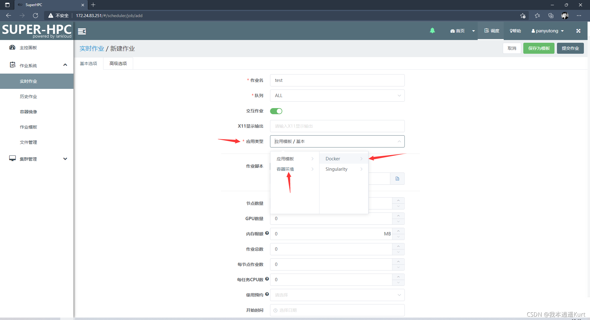The image size is (590, 320).
Task: Go to 首页 in the header
Action: pos(457,31)
